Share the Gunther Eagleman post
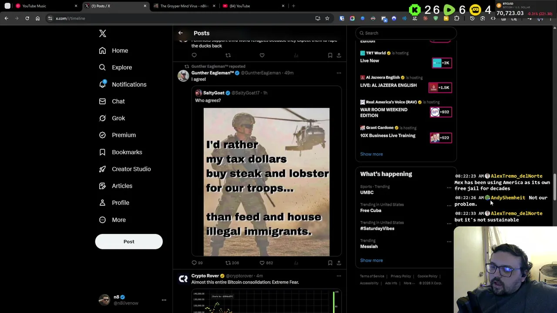 339,263
